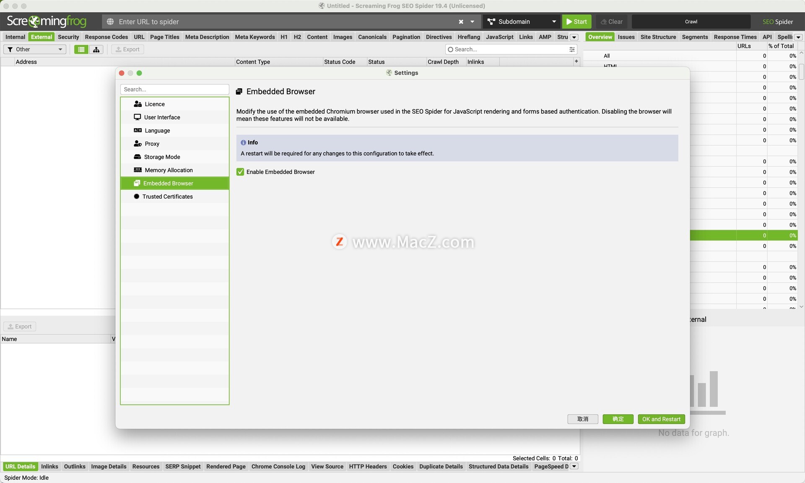
Task: Close the Settings dialog red button
Action: click(122, 73)
